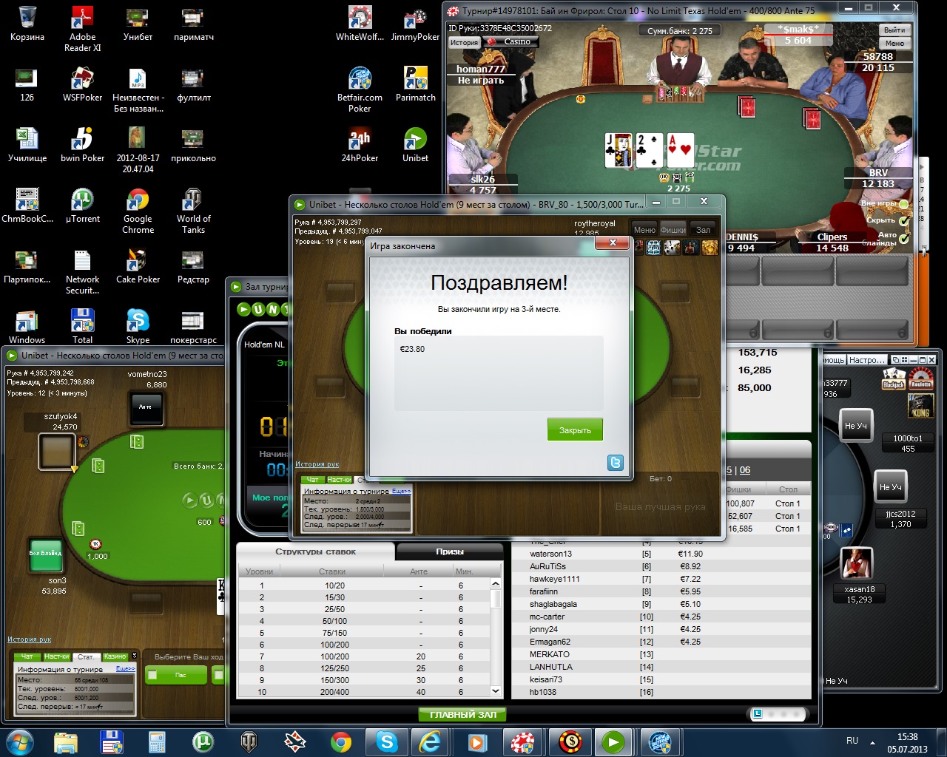Open История рук link at the left Unibet table
Screen dimensions: 947x757
[30, 639]
